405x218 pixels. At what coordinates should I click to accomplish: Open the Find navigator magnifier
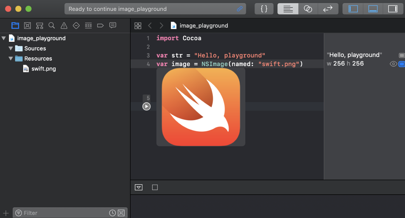click(52, 26)
